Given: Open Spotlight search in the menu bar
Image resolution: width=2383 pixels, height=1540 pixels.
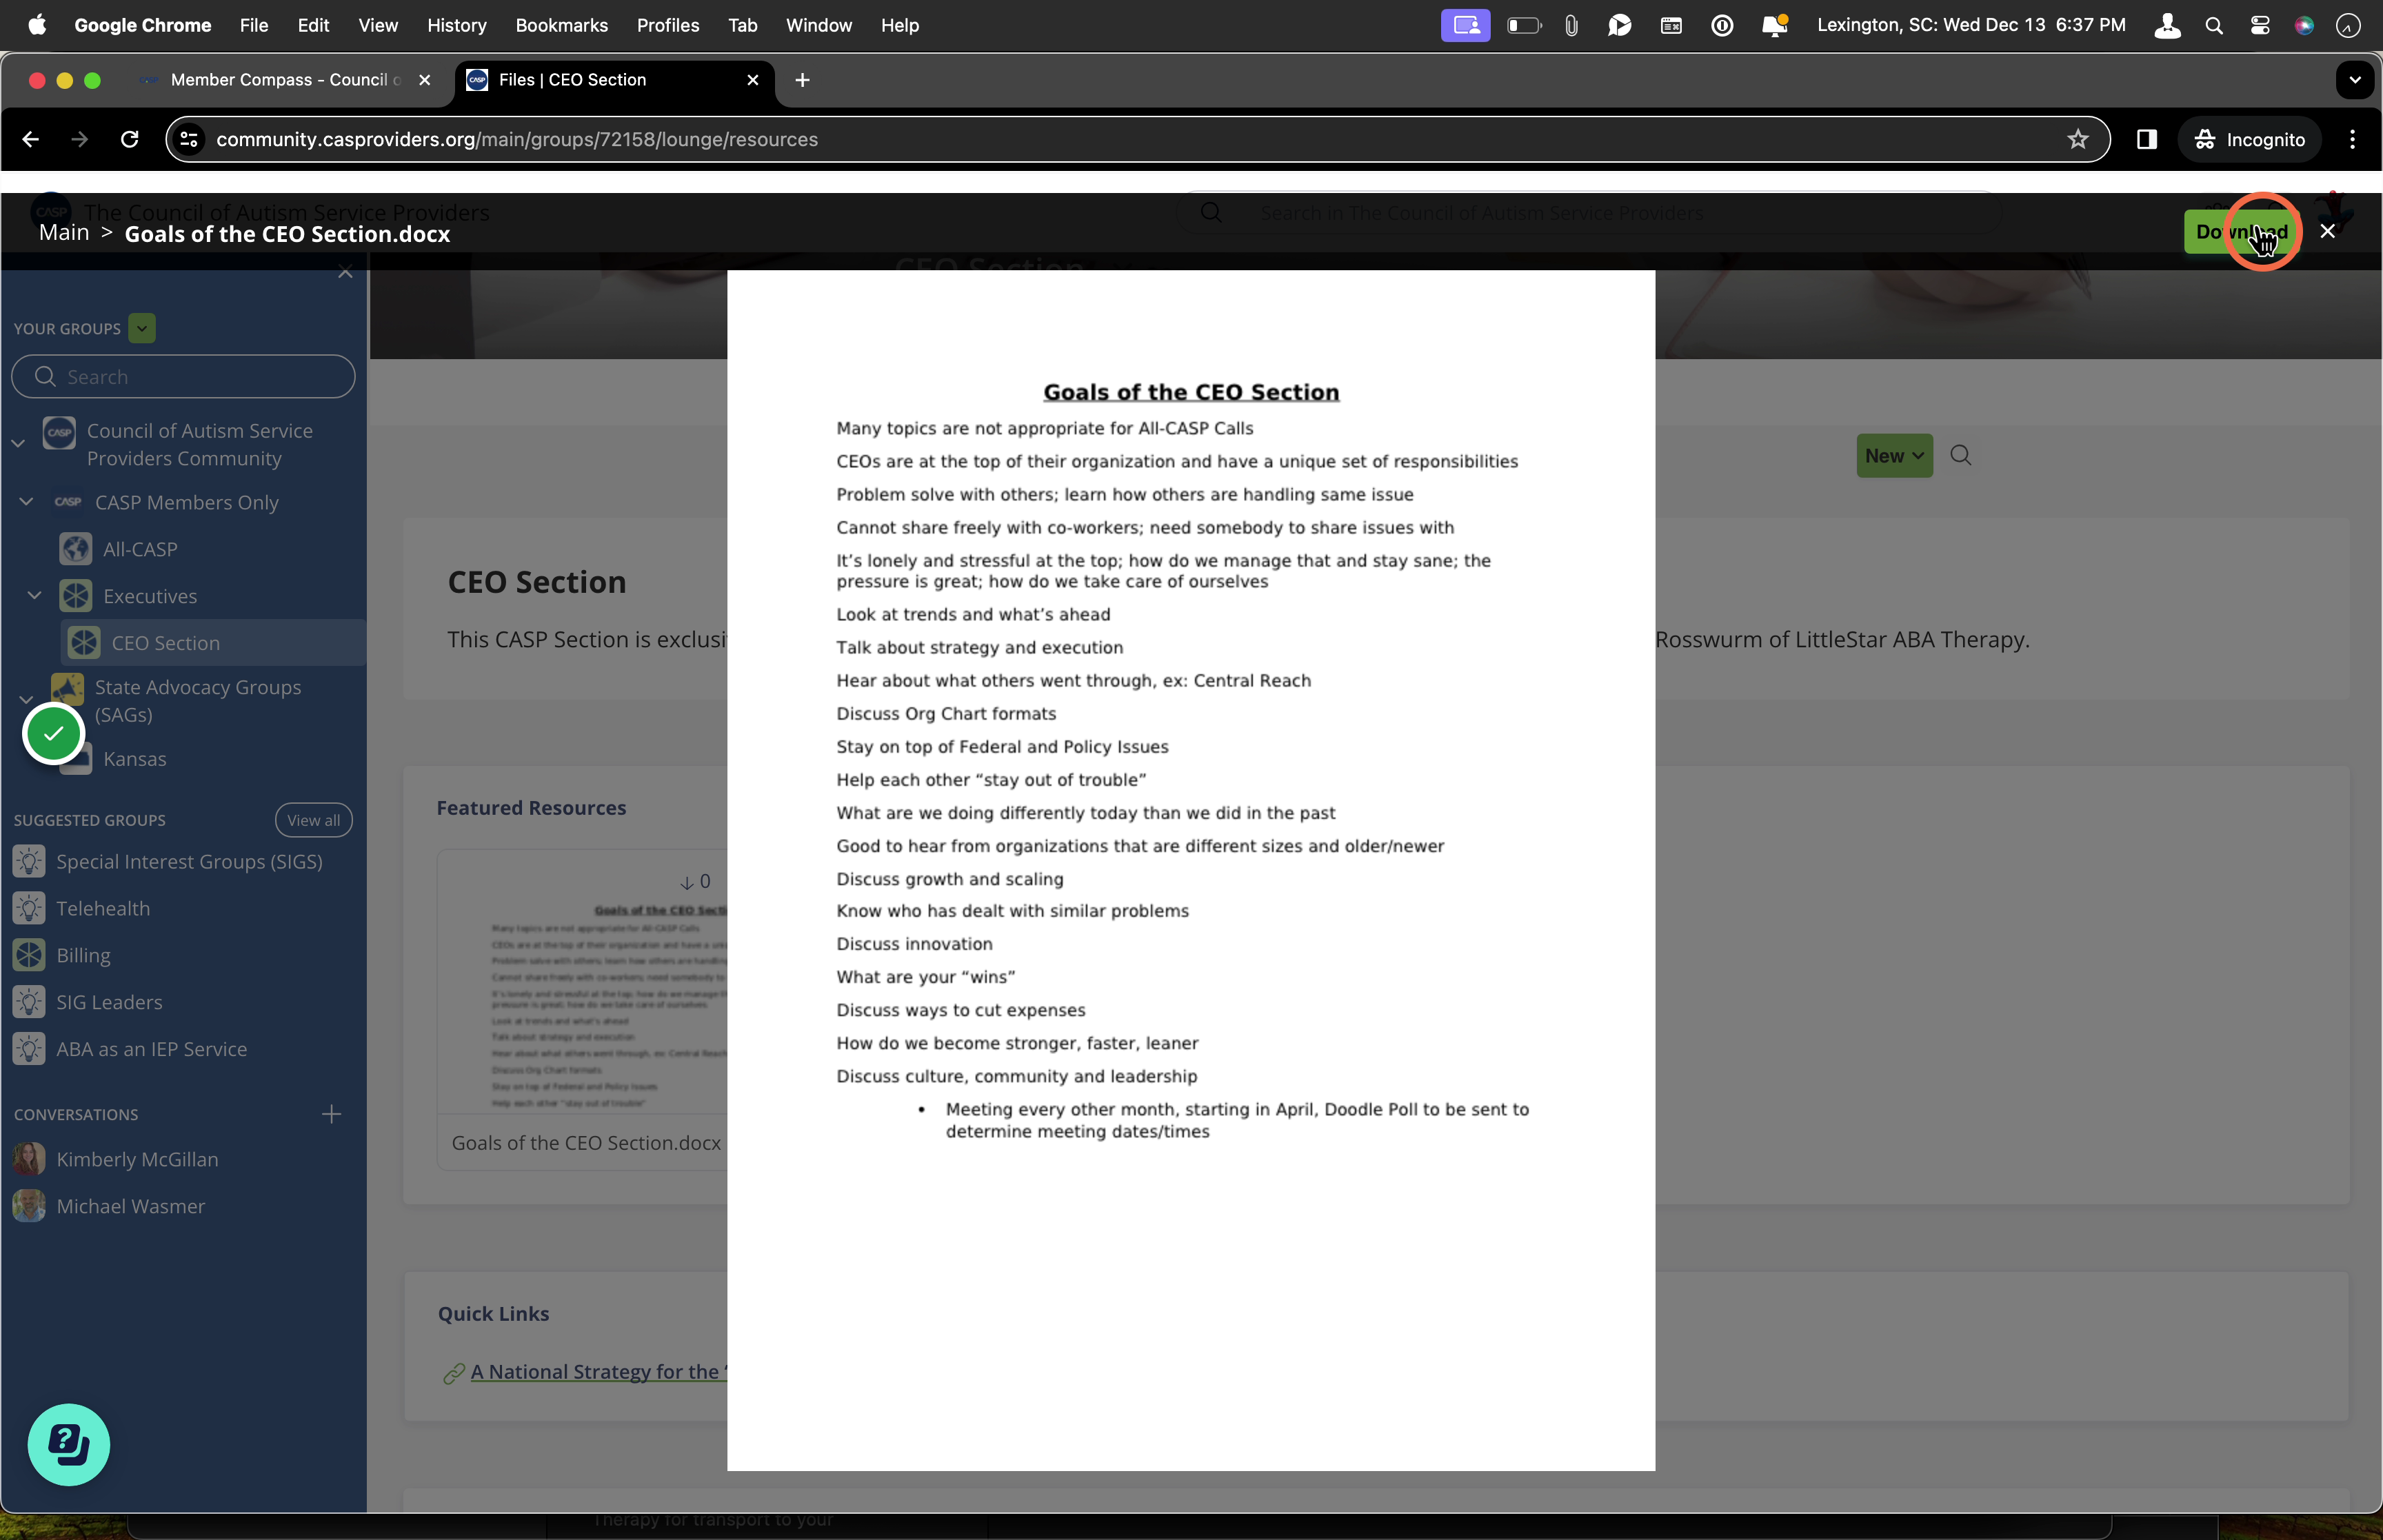Looking at the screenshot, I should [2214, 25].
